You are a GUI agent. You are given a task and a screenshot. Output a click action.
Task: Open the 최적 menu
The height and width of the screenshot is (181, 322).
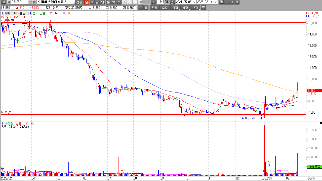[x=175, y=8]
